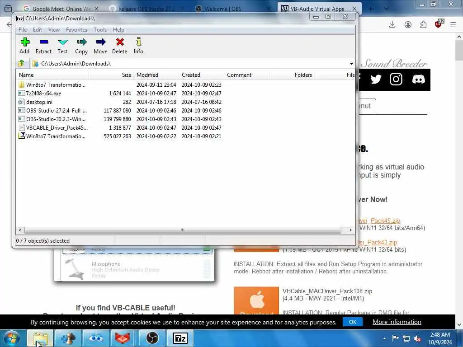Open the 7-Zip taskbar icon
Image resolution: width=463 pixels, height=347 pixels.
[x=180, y=338]
